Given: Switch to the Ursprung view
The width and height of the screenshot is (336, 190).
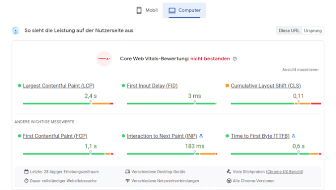Looking at the screenshot, I should 313,31.
